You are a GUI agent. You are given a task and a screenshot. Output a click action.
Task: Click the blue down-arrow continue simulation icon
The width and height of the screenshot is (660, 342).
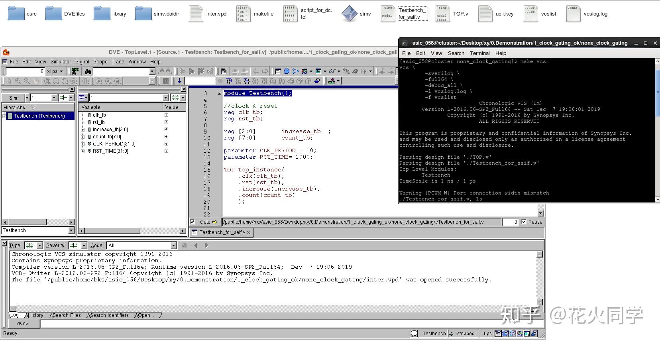179,81
